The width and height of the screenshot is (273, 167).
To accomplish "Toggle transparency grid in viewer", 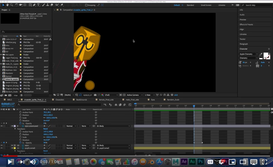I will (x=124, y=95).
